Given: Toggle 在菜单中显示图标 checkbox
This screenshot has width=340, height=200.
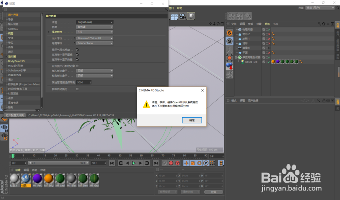Looking at the screenshot, I should 78,55.
